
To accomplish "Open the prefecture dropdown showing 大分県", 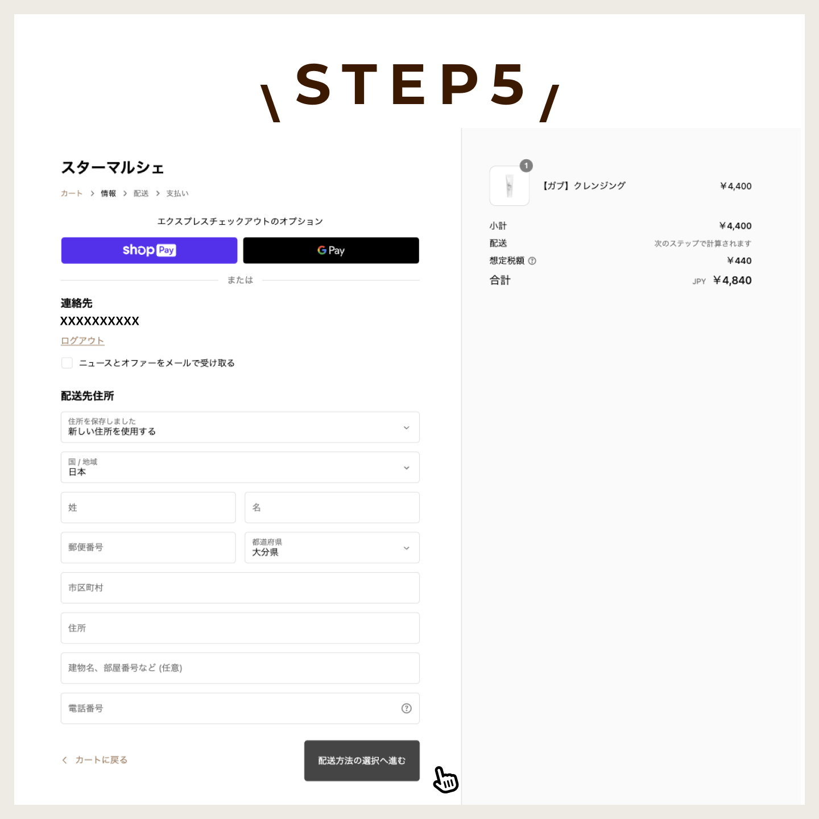I will click(x=332, y=548).
